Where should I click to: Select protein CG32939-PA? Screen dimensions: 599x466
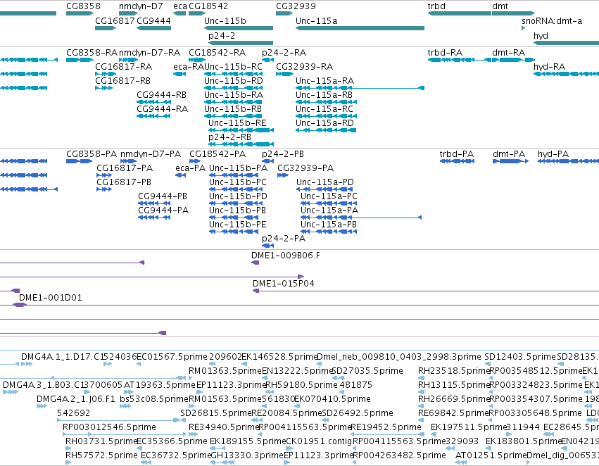305,168
